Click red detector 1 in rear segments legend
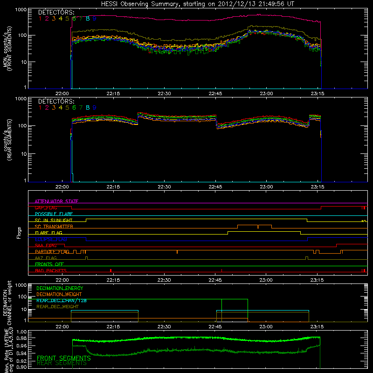Image resolution: width=373 pixels, height=373 pixels. tap(40, 108)
